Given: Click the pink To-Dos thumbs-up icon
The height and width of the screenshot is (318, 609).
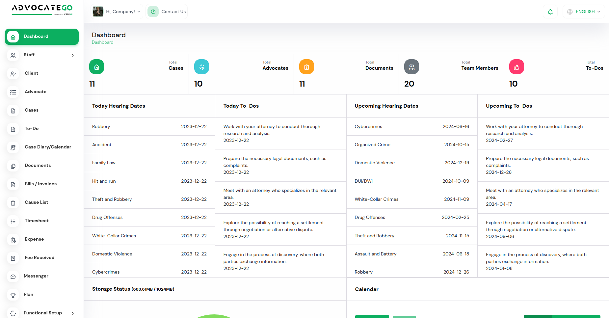Looking at the screenshot, I should 516,67.
